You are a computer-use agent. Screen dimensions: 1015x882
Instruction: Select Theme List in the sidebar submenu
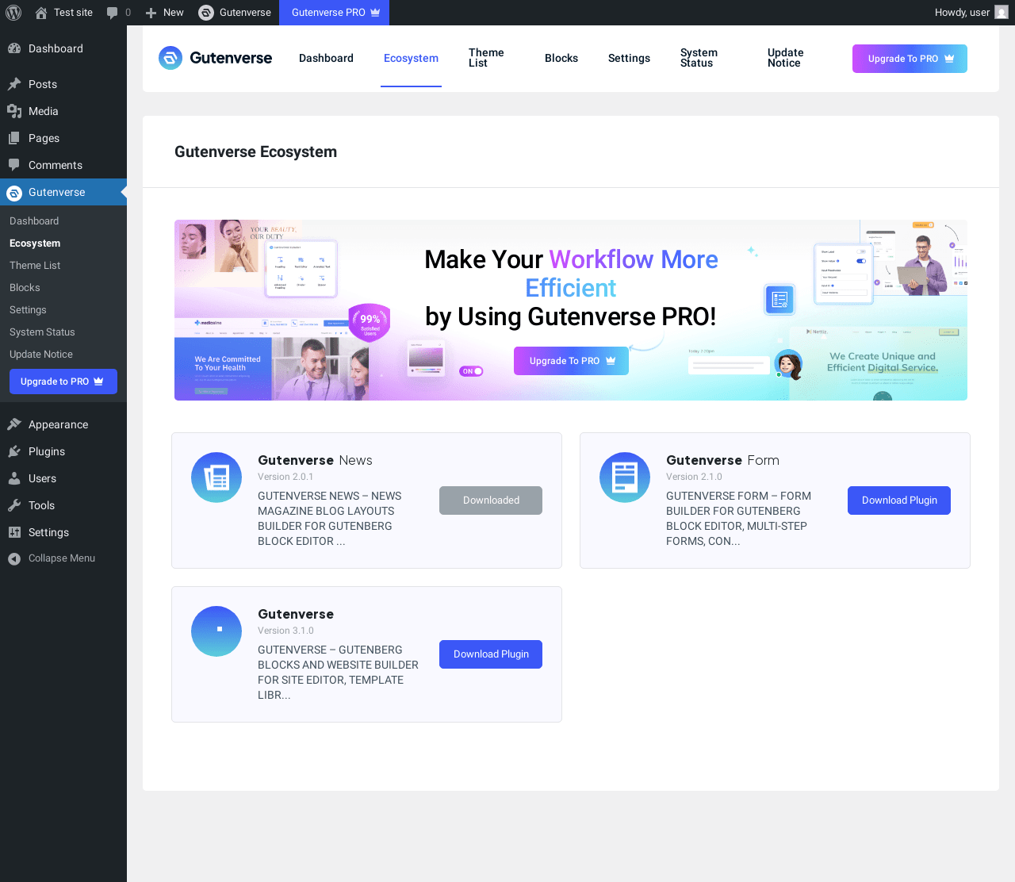pyautogui.click(x=35, y=266)
